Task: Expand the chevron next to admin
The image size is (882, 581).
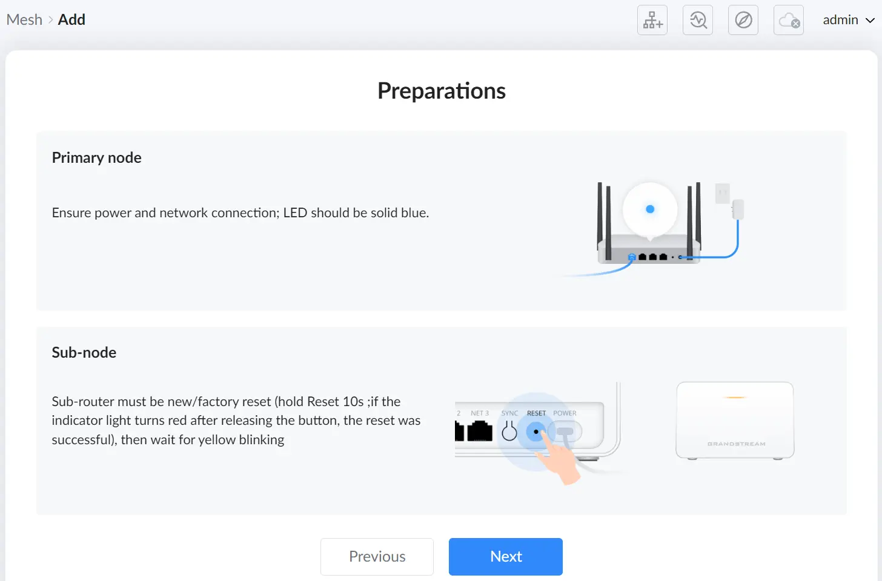Action: tap(870, 20)
